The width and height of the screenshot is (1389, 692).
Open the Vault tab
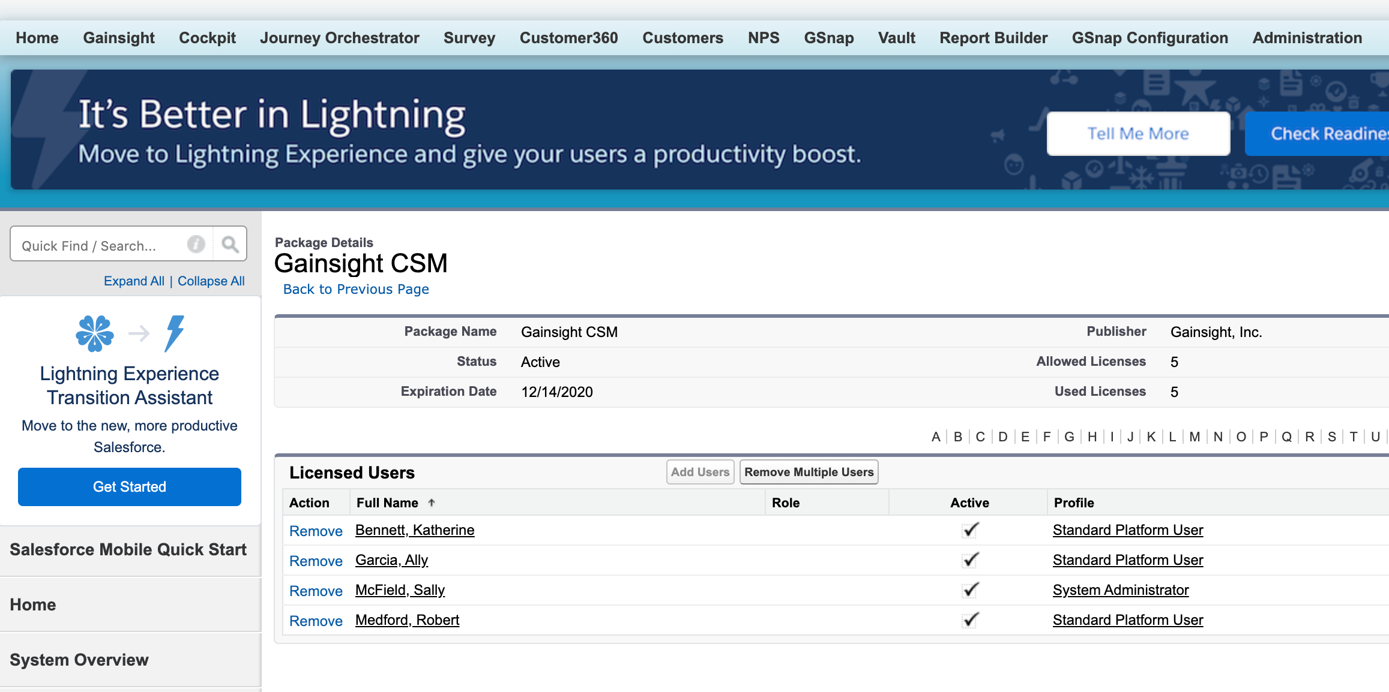point(897,38)
